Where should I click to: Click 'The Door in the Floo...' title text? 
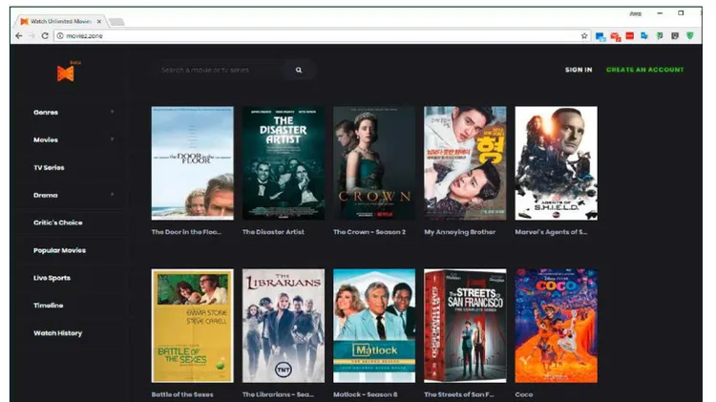pos(186,232)
